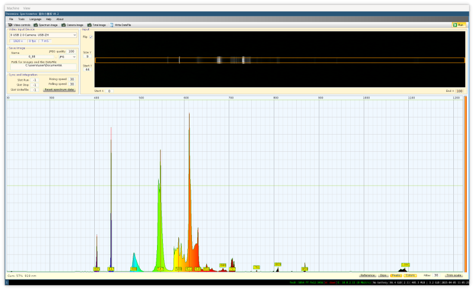Toggle the Peaks display button
Image resolution: width=474 pixels, height=290 pixels.
tap(396, 275)
